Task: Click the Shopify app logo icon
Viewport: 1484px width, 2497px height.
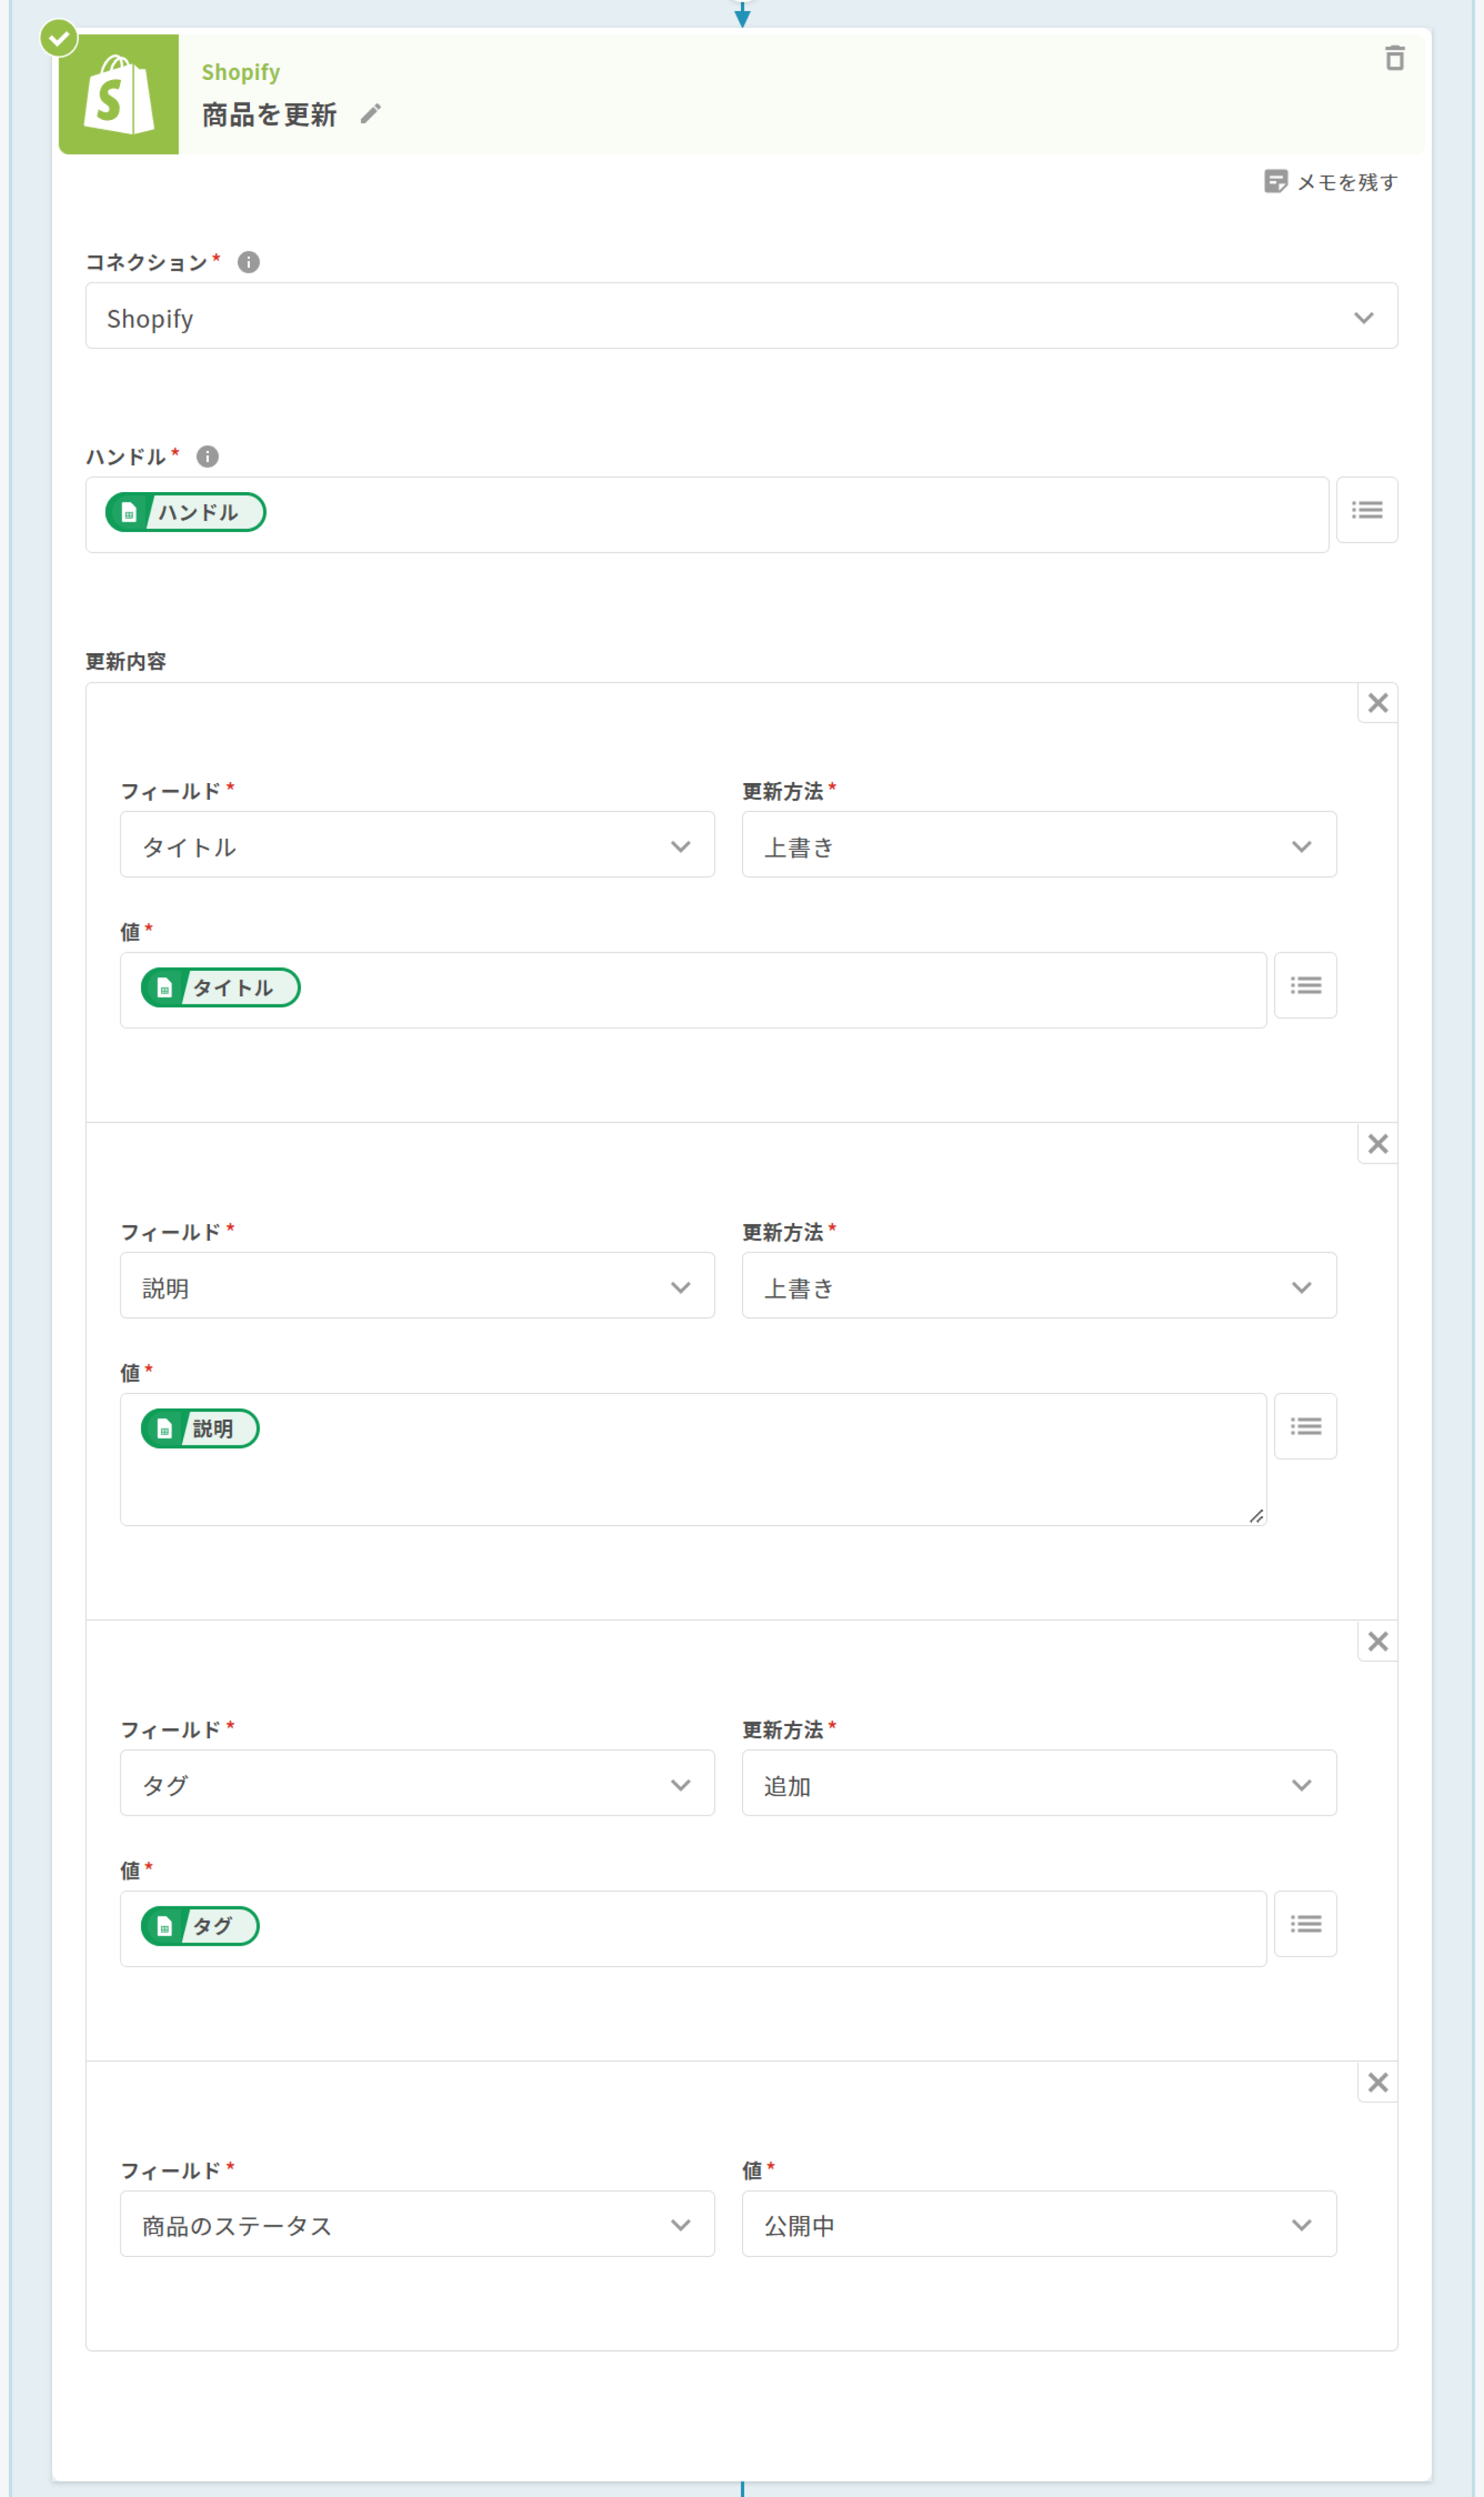Action: click(x=119, y=95)
